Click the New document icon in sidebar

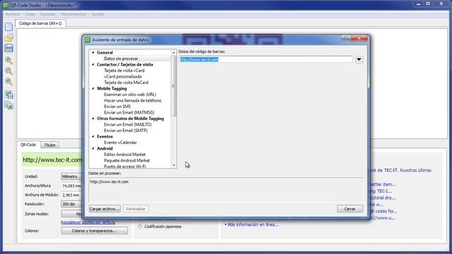click(x=9, y=27)
